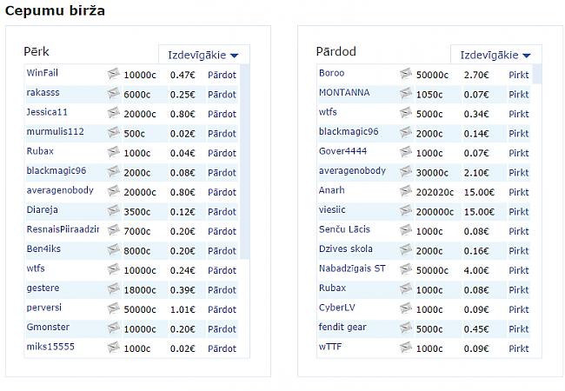
Task: Send message to rakasss via envelope icon
Action: pos(113,94)
